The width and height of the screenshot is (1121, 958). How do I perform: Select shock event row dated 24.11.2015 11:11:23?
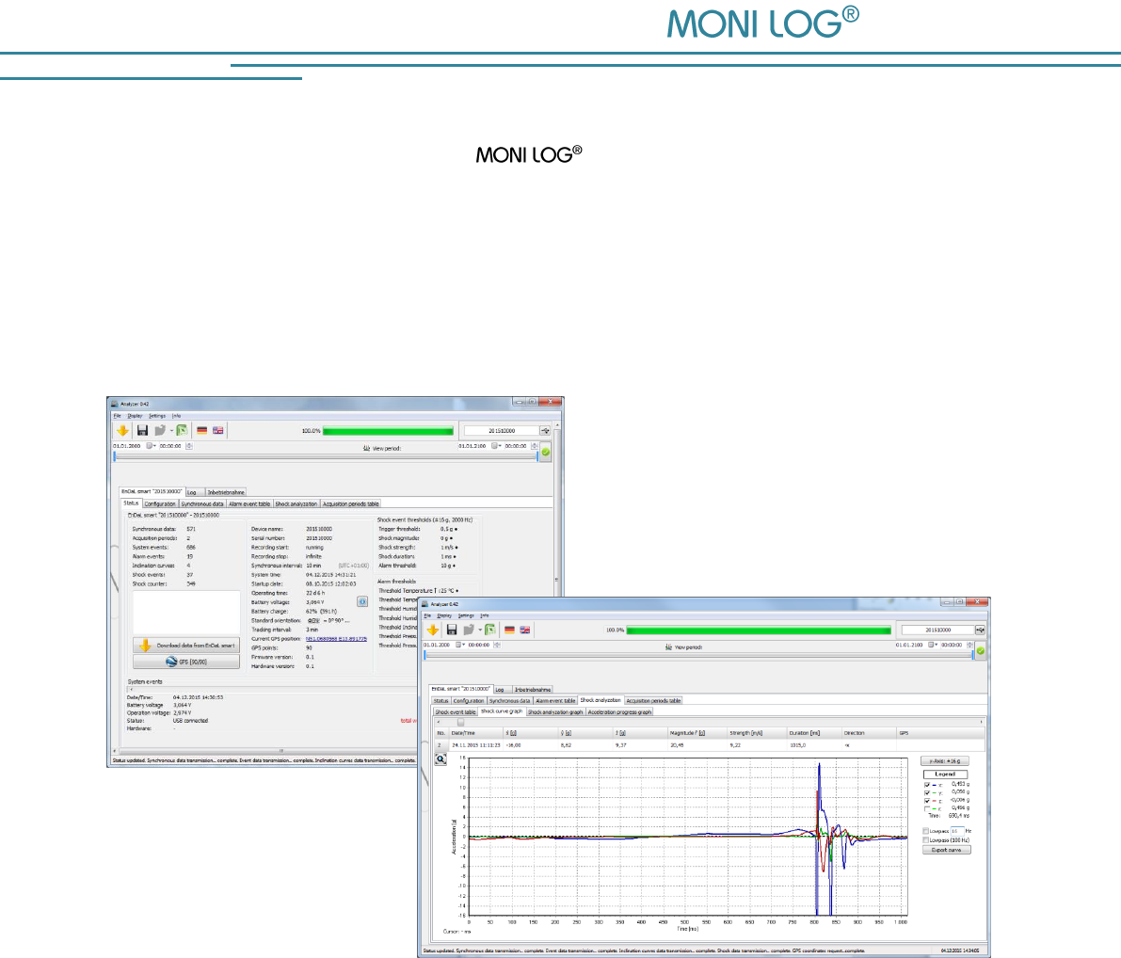point(709,745)
